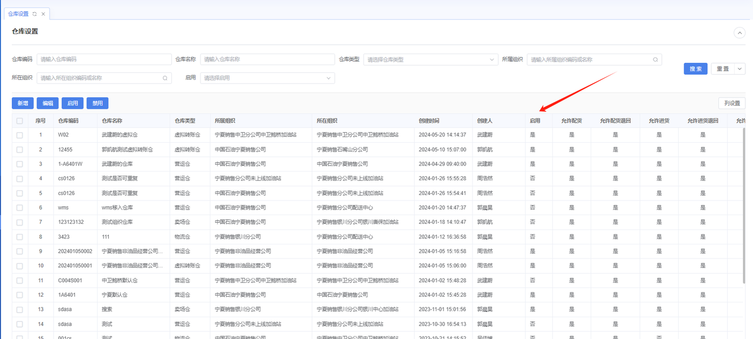Expand the 启用 filter dropdown
The image size is (753, 339).
pos(267,78)
